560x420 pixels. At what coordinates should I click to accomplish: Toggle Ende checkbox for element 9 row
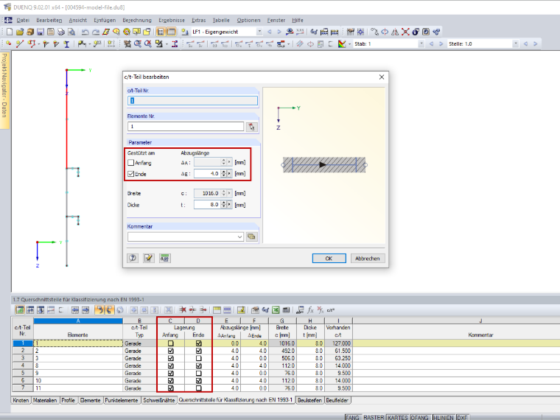(x=198, y=374)
